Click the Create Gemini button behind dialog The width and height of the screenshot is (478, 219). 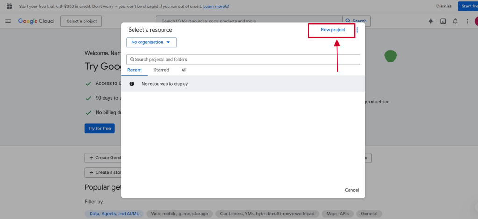[x=103, y=158]
